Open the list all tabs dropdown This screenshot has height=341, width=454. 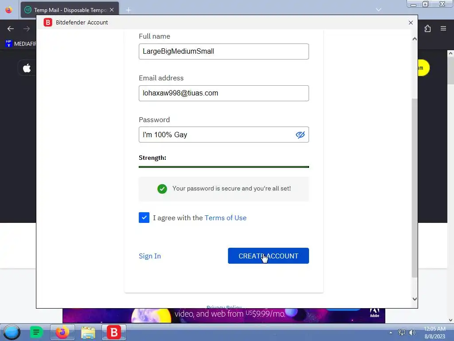(x=379, y=10)
